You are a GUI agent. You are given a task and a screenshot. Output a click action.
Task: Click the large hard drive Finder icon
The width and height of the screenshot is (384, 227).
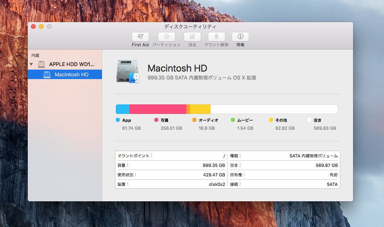(x=128, y=71)
